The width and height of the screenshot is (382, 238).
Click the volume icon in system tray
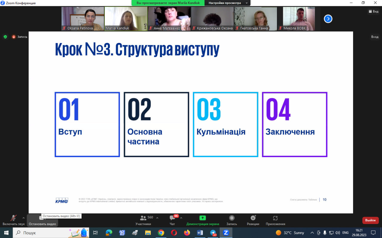point(338,233)
